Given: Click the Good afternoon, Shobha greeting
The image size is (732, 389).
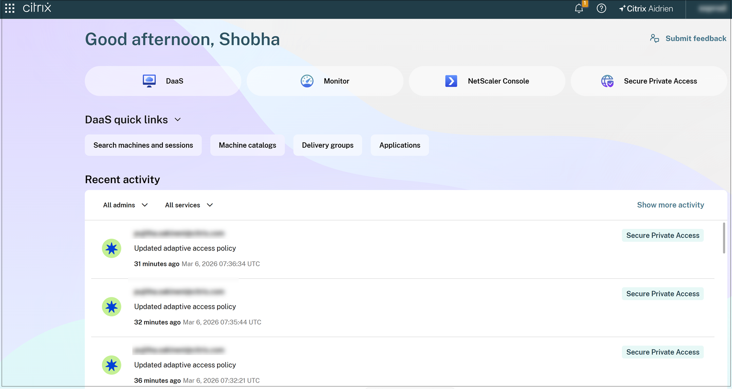Looking at the screenshot, I should [182, 39].
